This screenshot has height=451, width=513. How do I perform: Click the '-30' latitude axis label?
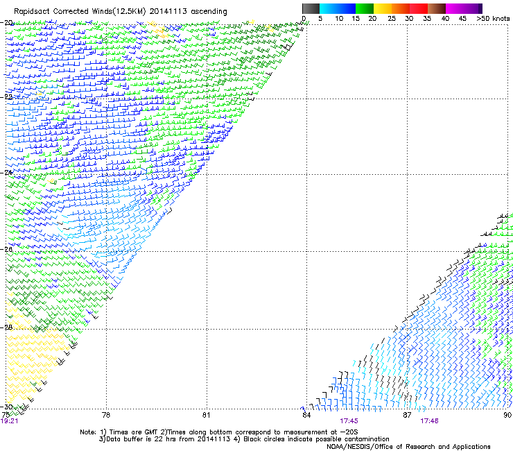coord(6,407)
